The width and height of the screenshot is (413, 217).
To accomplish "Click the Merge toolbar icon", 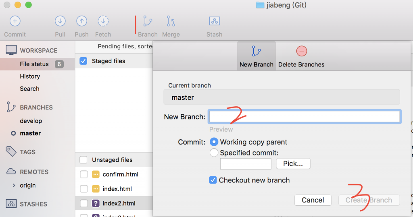I will pyautogui.click(x=171, y=21).
